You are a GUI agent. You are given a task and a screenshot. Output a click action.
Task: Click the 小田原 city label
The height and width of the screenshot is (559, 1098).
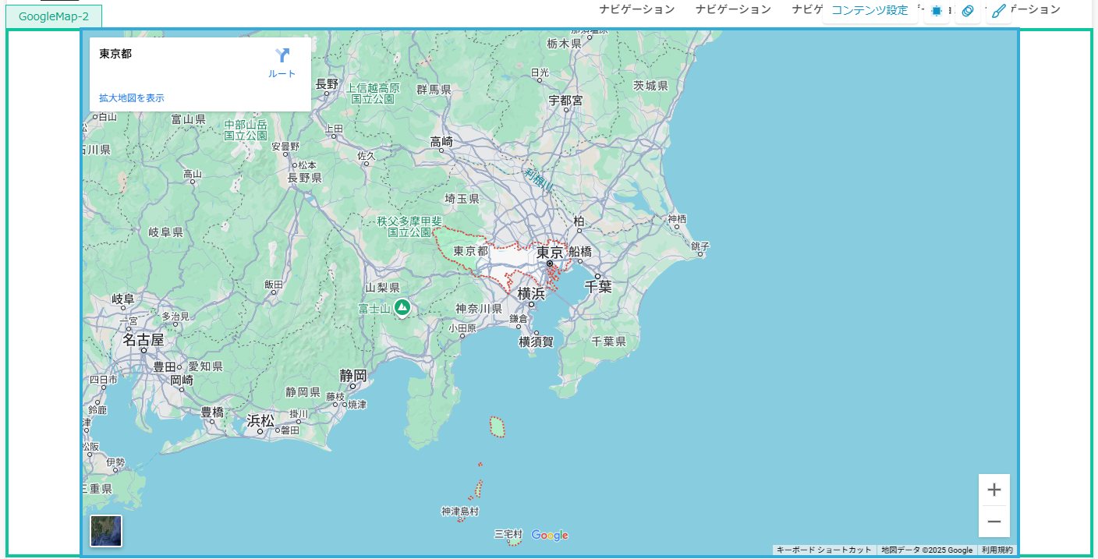[462, 329]
